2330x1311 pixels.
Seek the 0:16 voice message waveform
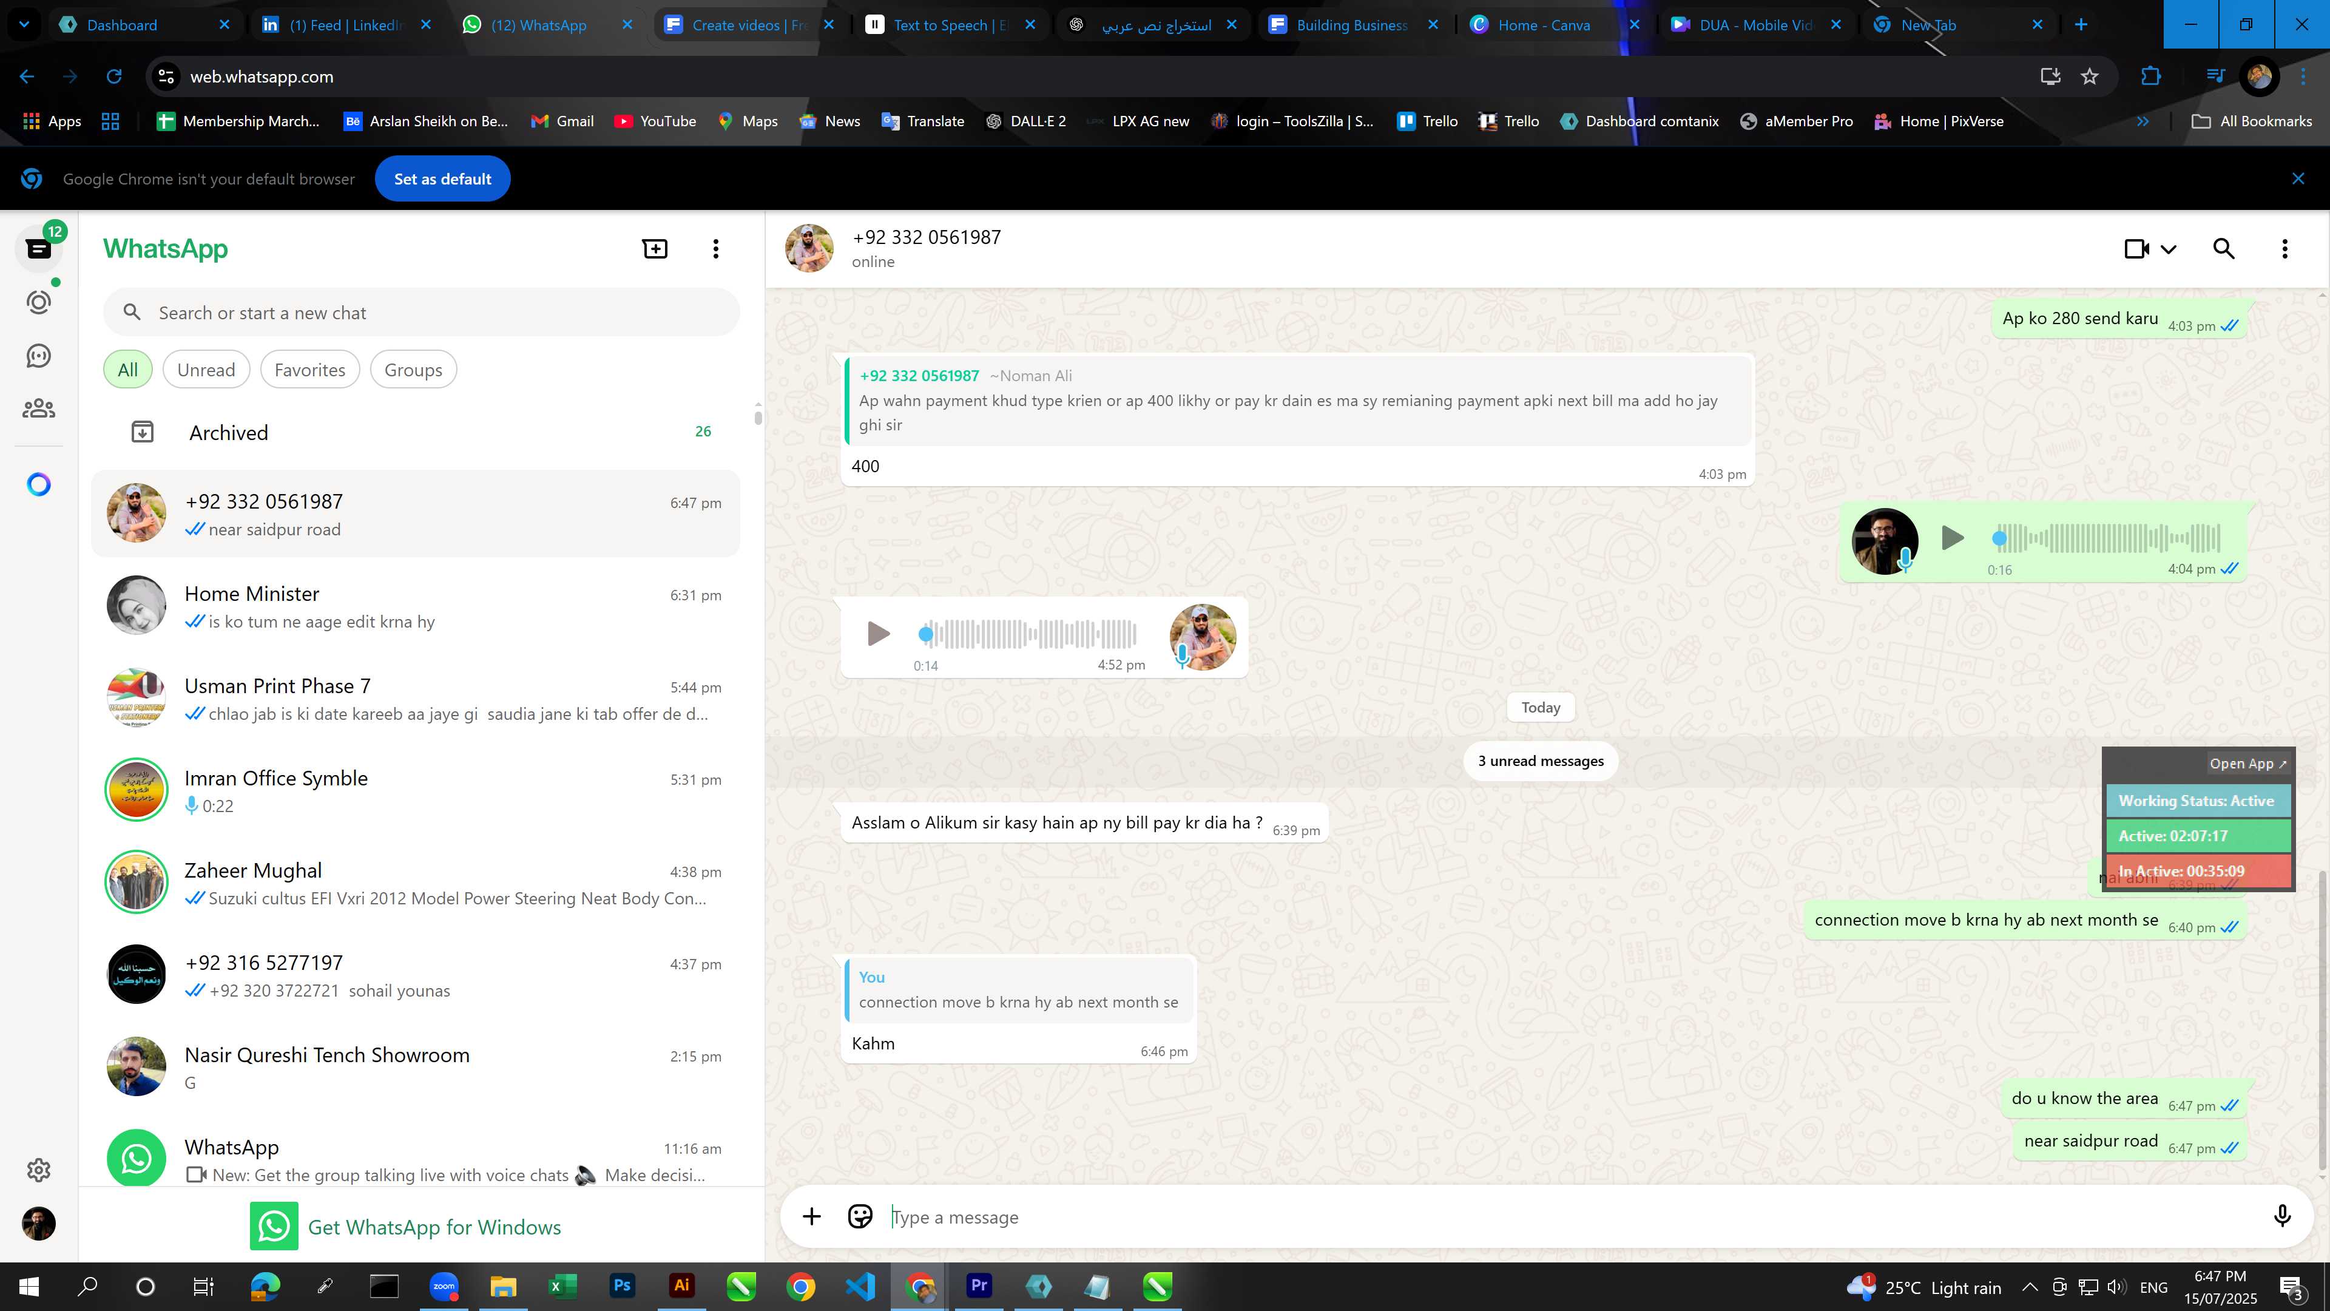pos(2107,538)
